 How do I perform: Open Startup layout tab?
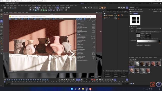(82, 3)
